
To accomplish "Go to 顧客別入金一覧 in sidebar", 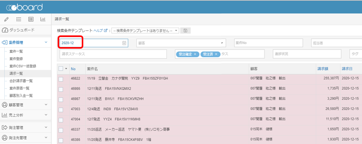I will pyautogui.click(x=21, y=95).
